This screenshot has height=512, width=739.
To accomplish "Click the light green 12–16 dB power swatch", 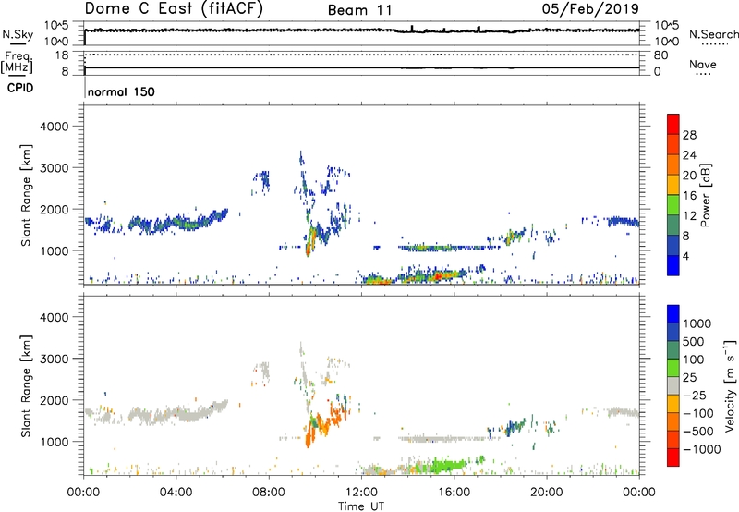I will pos(673,205).
